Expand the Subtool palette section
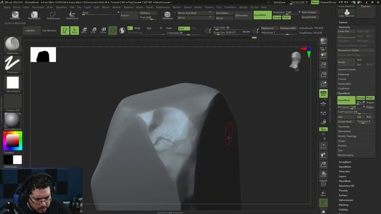Image resolution: width=381 pixels, height=214 pixels. [343, 23]
